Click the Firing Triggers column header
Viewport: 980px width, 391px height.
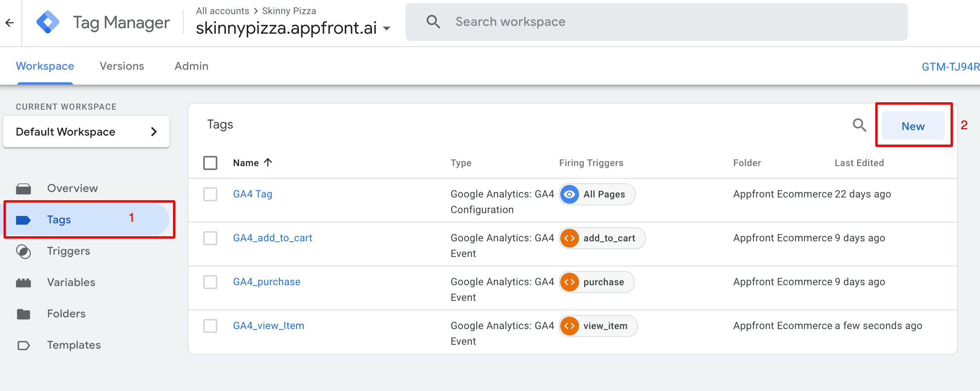[x=591, y=163]
